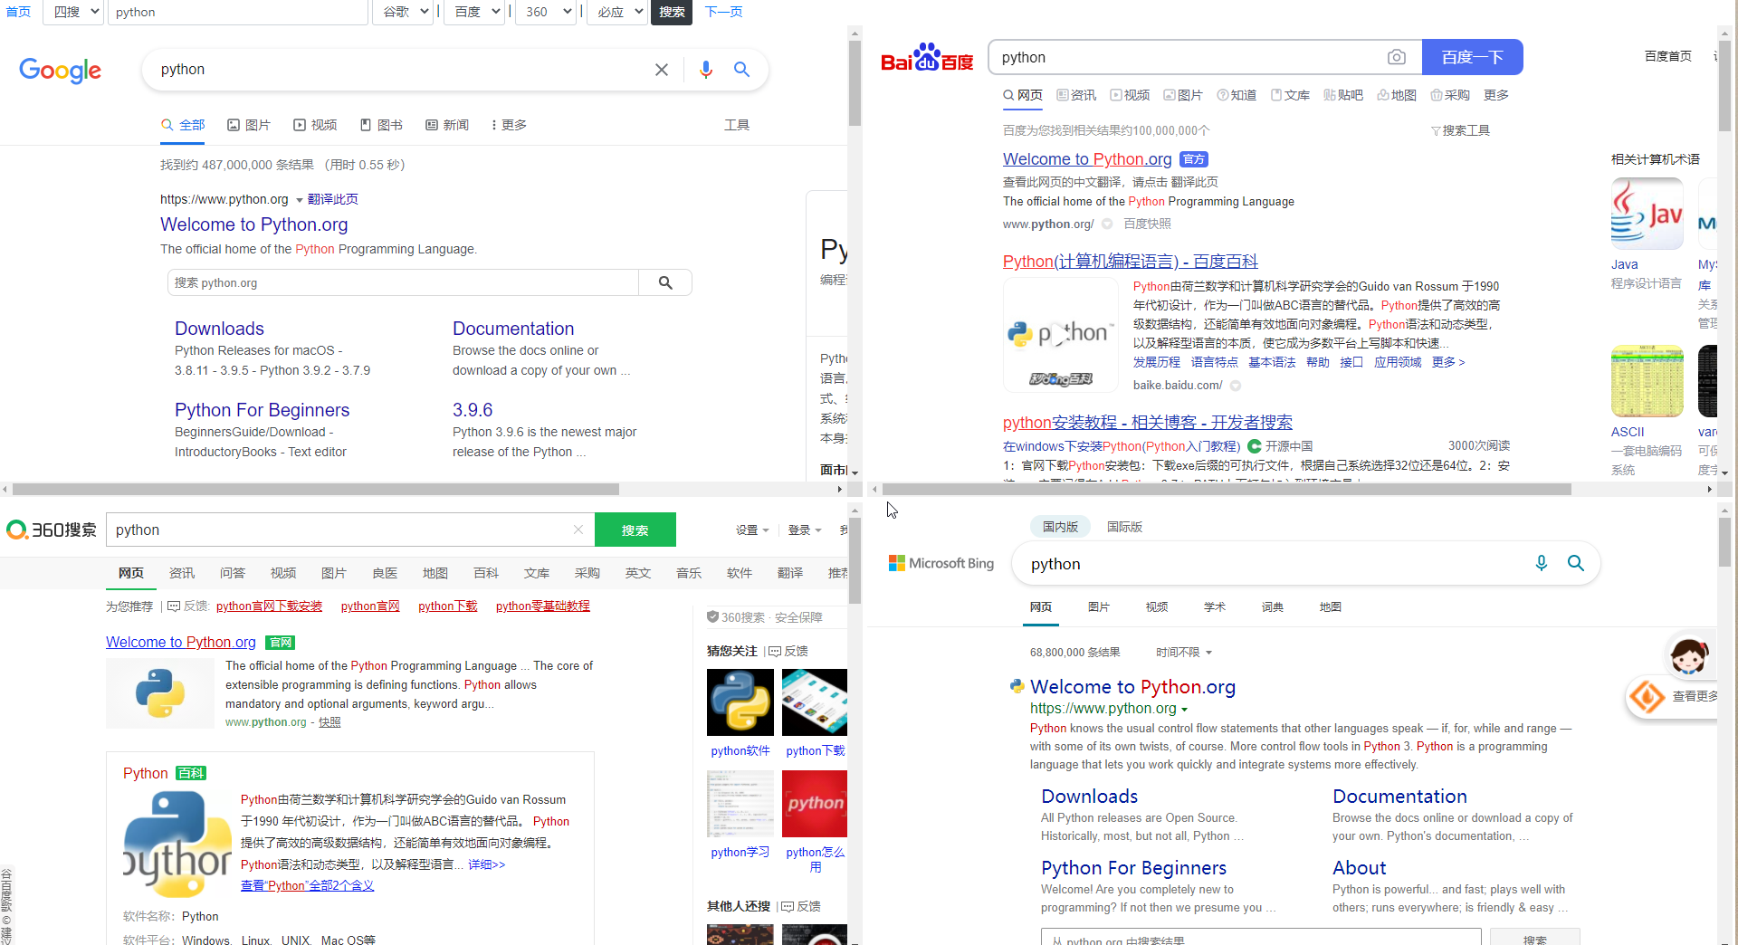Screen dimensions: 1738x945
Task: Click 首页 link in top toolbar
Action: [18, 12]
